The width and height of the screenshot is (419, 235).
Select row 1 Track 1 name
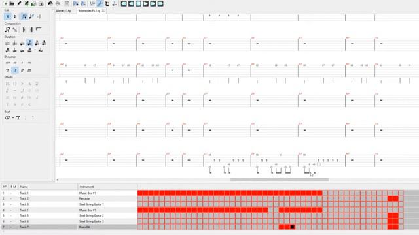tap(24, 193)
